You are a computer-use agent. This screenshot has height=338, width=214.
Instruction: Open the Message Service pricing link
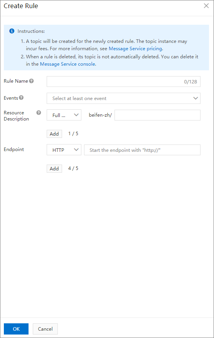point(135,49)
